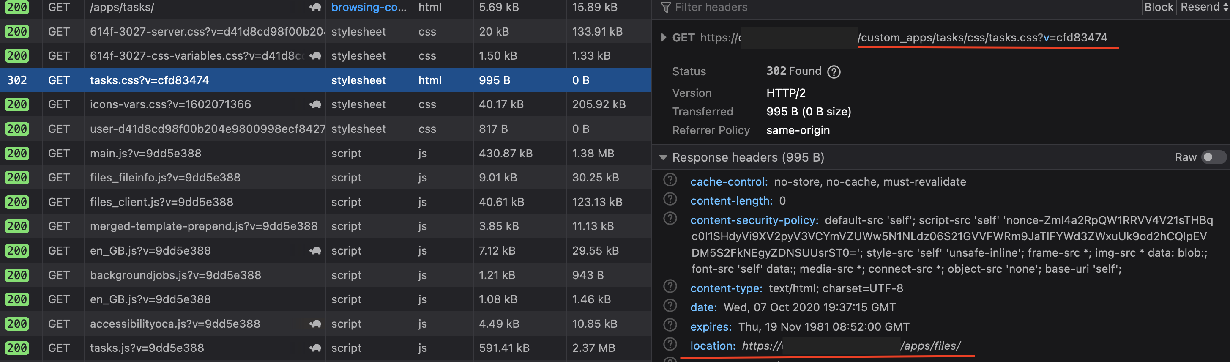Select the backgroundjobs.js request row

[x=325, y=275]
